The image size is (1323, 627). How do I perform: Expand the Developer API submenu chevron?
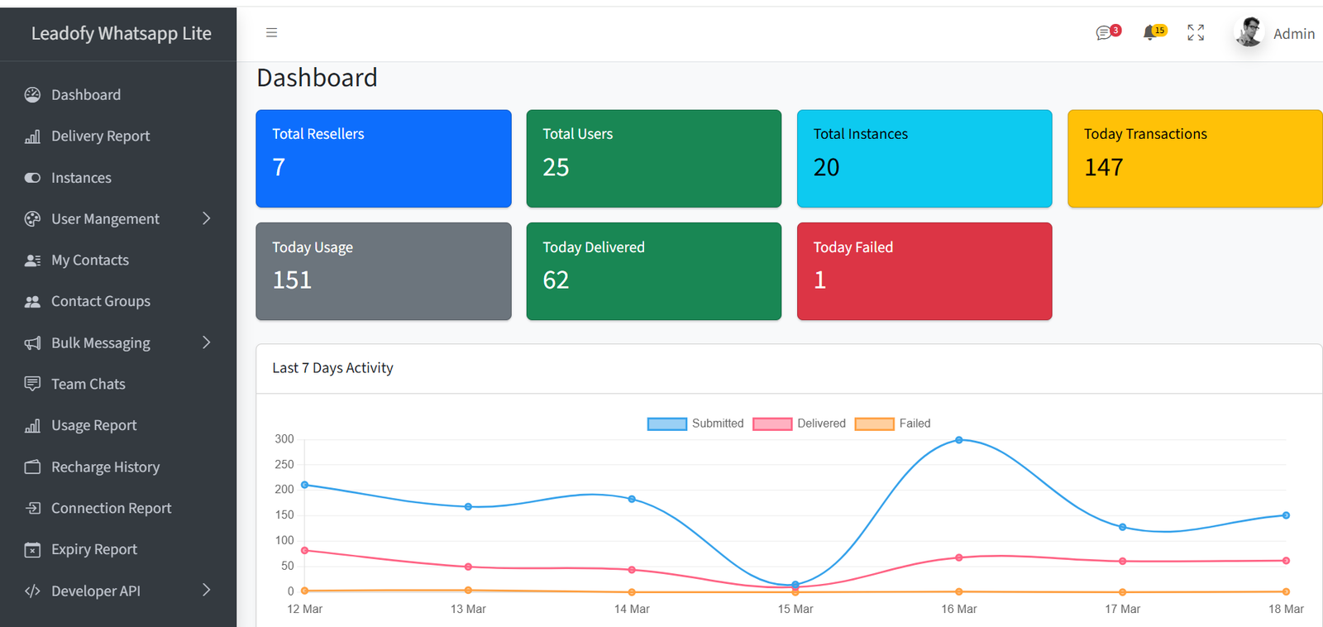[207, 590]
